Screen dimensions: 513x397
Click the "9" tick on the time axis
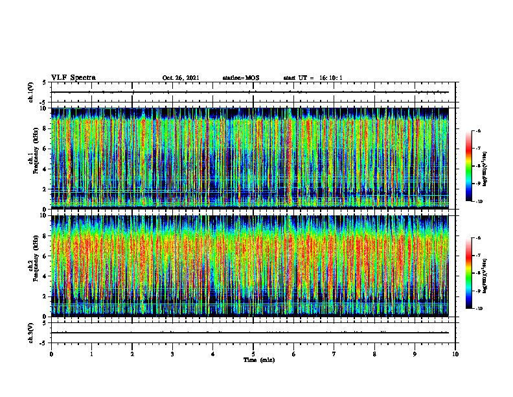click(x=415, y=354)
